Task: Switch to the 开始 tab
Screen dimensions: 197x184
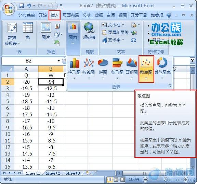Action: (x=42, y=15)
